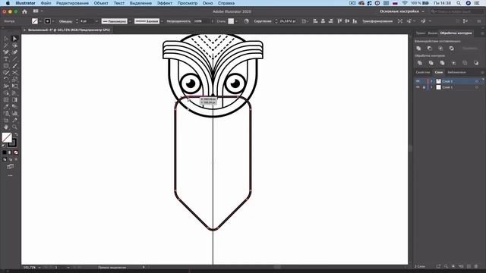Open the arrange documents dropdown
Screen dimensions: 486x273
(x=38, y=11)
